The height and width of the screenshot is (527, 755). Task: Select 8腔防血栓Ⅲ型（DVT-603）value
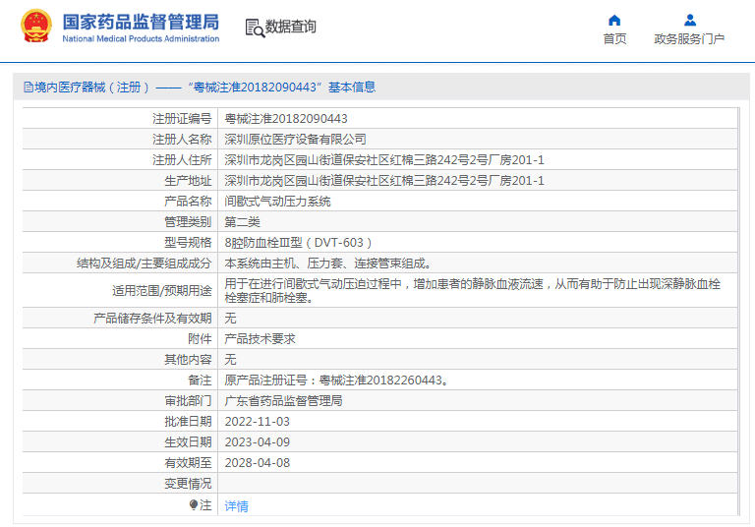pos(298,243)
